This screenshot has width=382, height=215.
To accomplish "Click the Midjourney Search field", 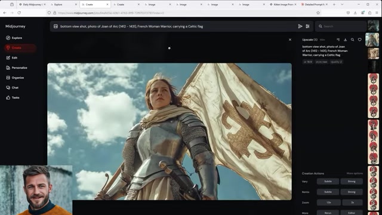I will click(341, 26).
